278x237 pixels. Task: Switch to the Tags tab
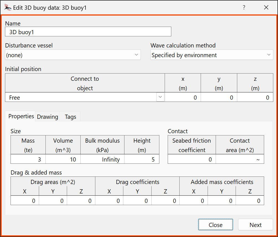[x=70, y=117]
